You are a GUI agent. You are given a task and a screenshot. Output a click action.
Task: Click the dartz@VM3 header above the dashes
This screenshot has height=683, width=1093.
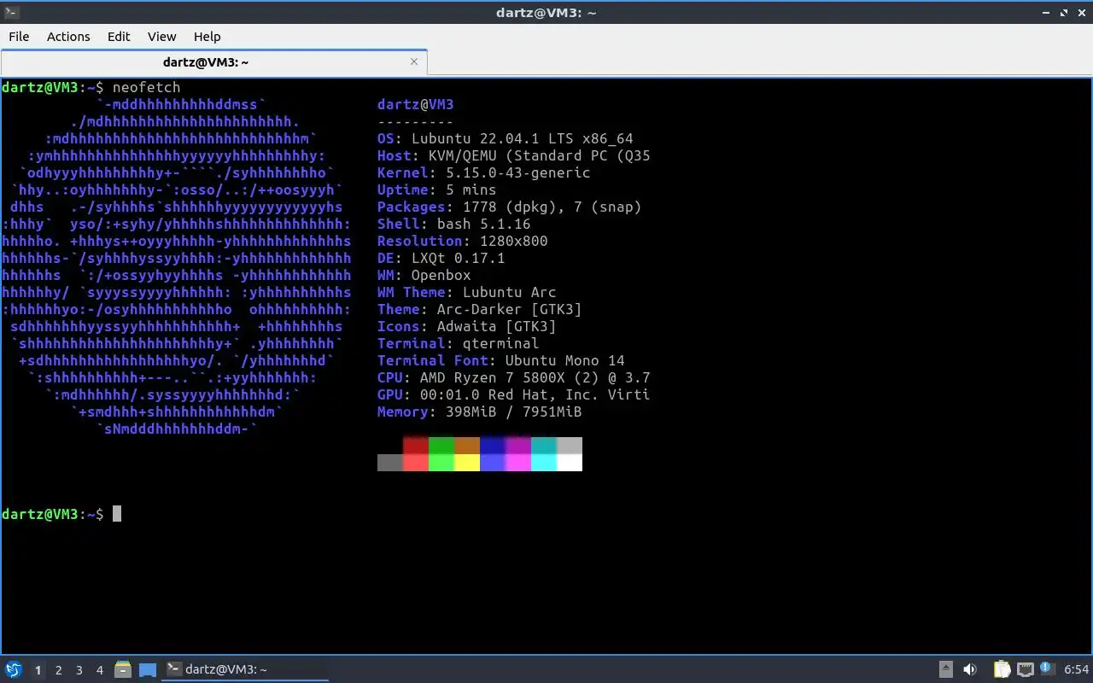pos(416,104)
